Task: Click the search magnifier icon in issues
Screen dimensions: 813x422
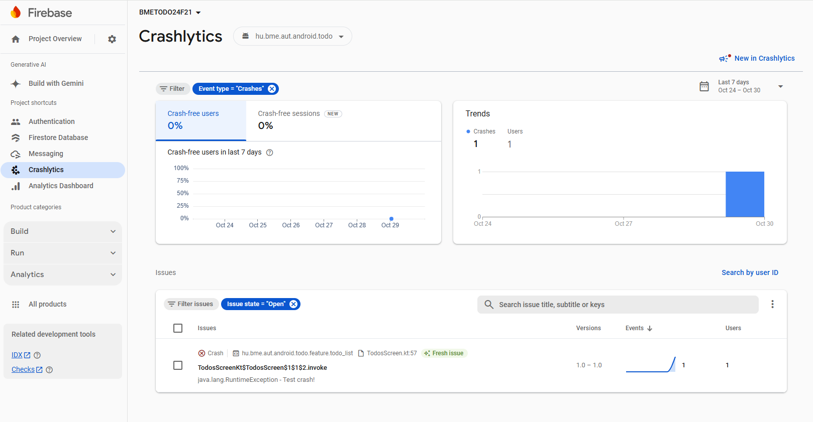Action: pyautogui.click(x=489, y=305)
